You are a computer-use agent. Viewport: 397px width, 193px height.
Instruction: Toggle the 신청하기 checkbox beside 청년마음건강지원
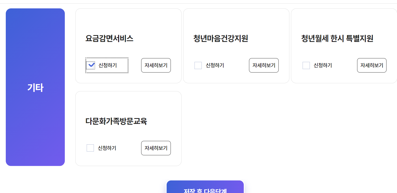tap(198, 65)
